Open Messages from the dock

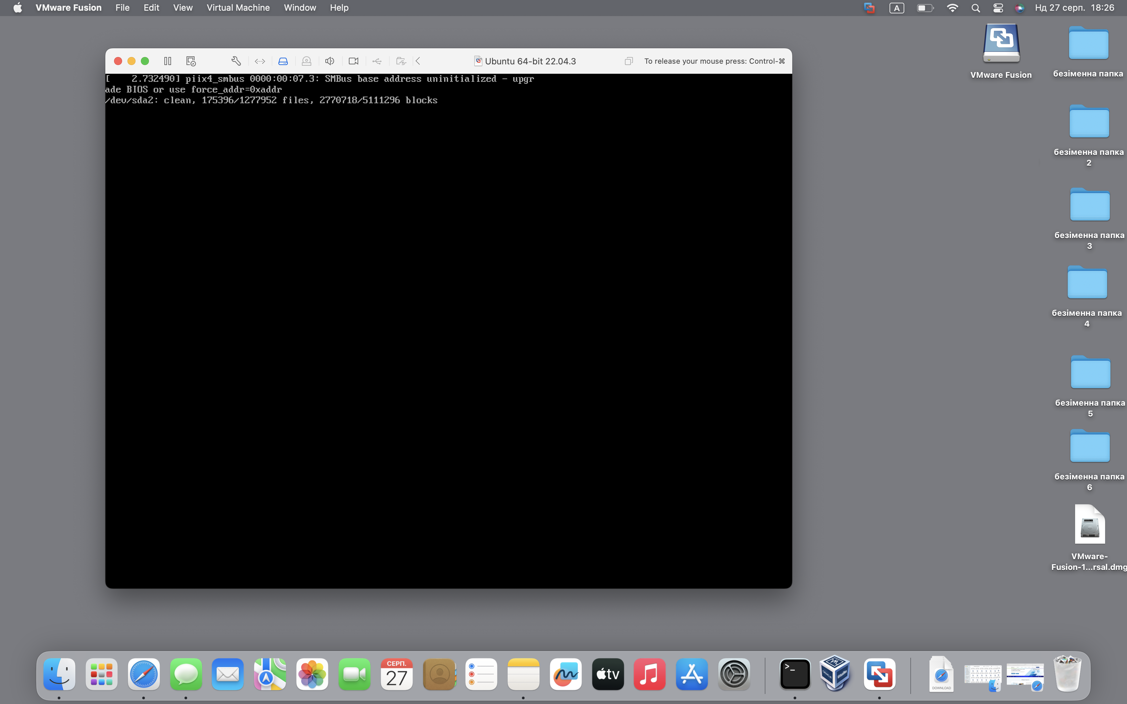(x=186, y=674)
